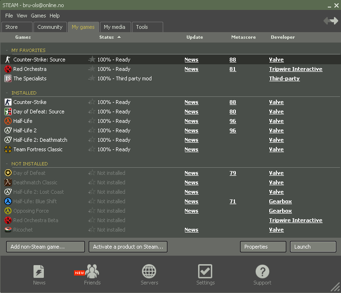Sort by the Status column header
Screen dimensions: 341x293
tap(107, 37)
